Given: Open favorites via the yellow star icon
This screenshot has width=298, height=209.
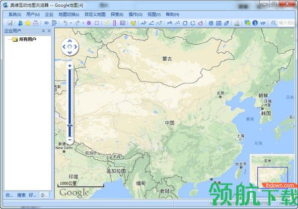Looking at the screenshot, I should pyautogui.click(x=28, y=23).
